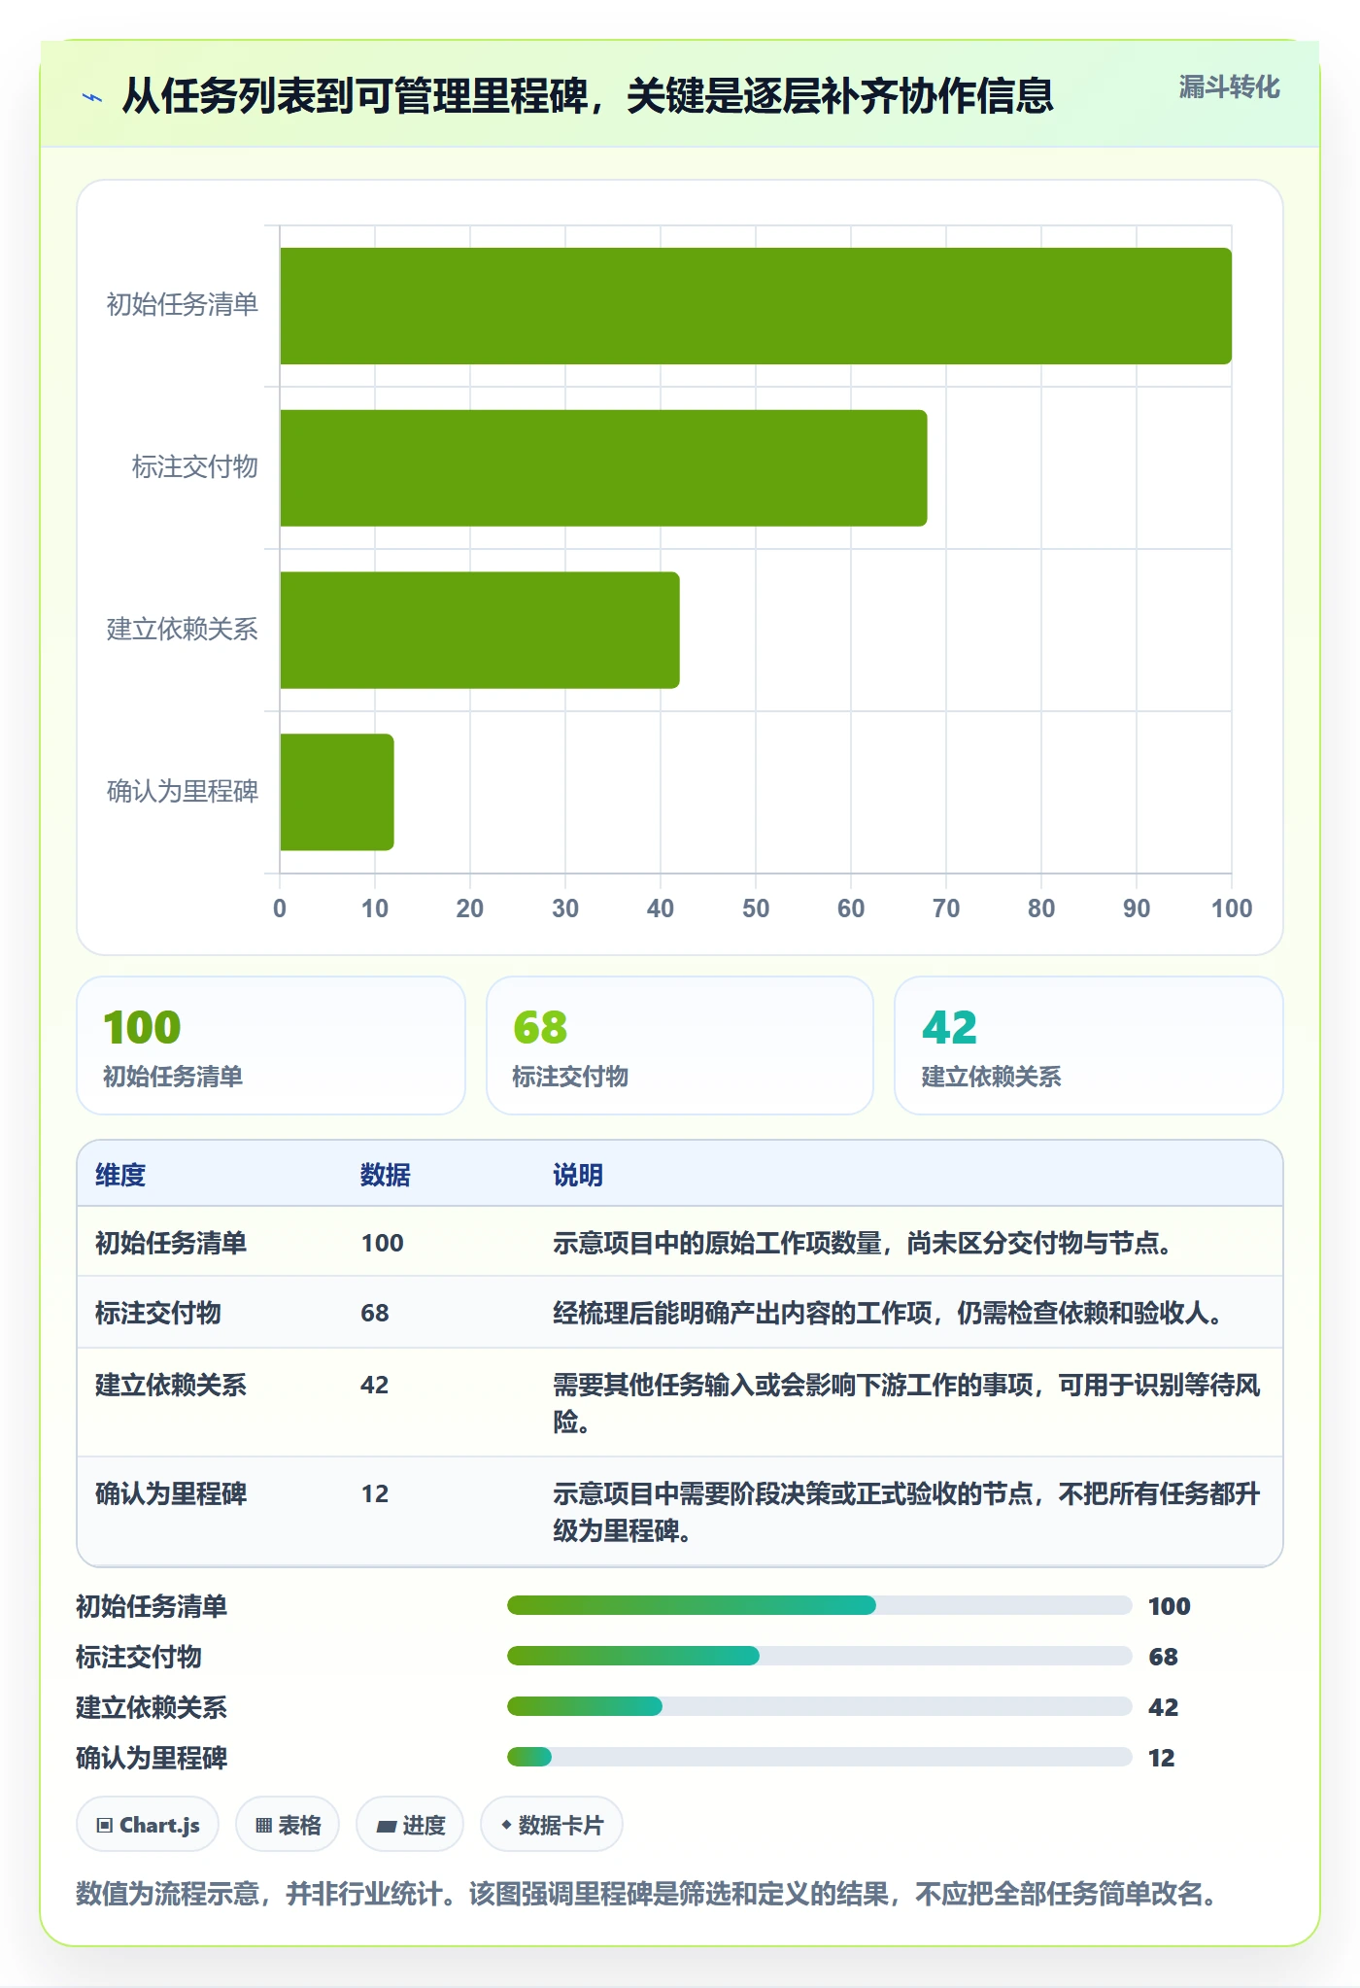The height and width of the screenshot is (1988, 1360).
Task: Open the stat card showing 68
Action: [x=680, y=1045]
